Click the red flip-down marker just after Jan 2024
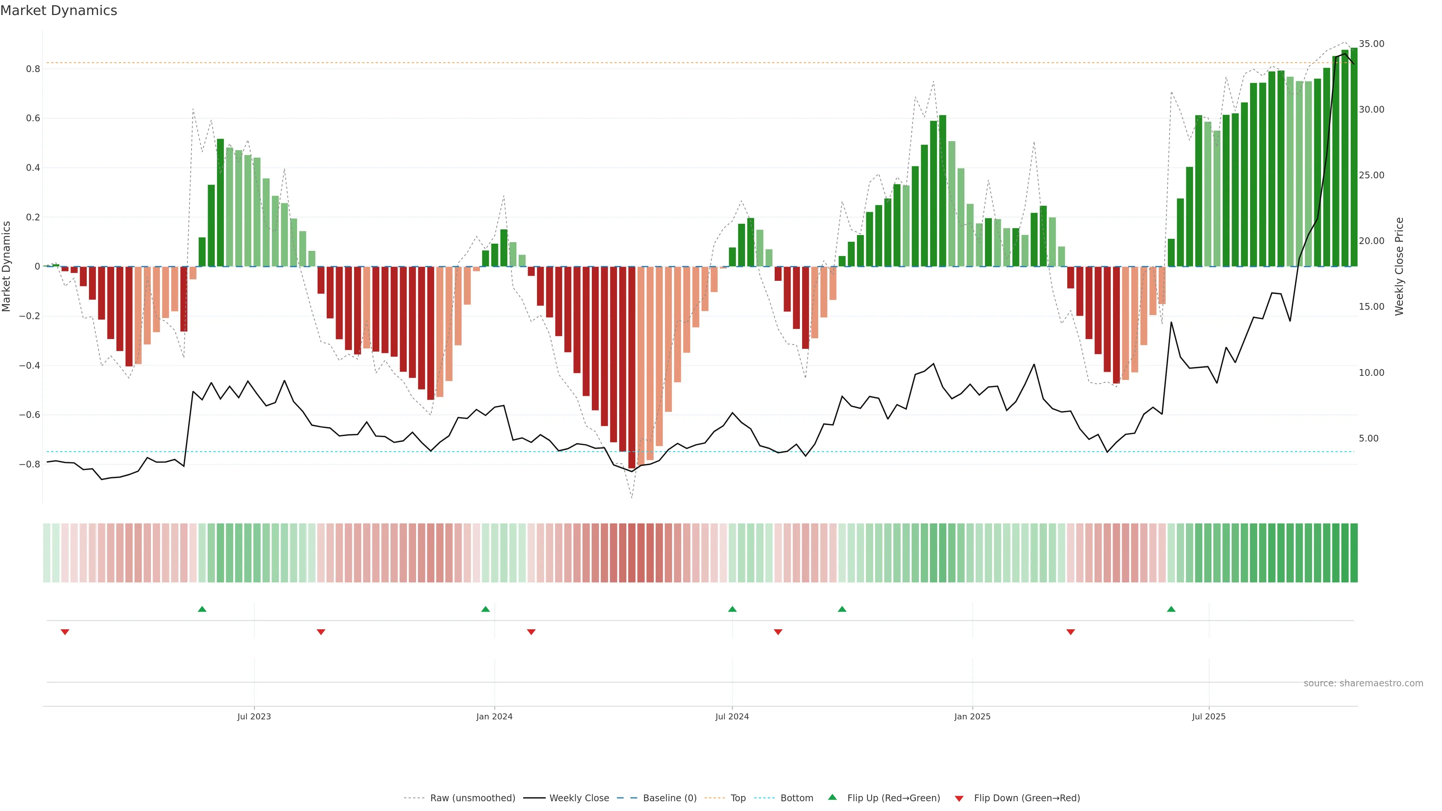 531,632
